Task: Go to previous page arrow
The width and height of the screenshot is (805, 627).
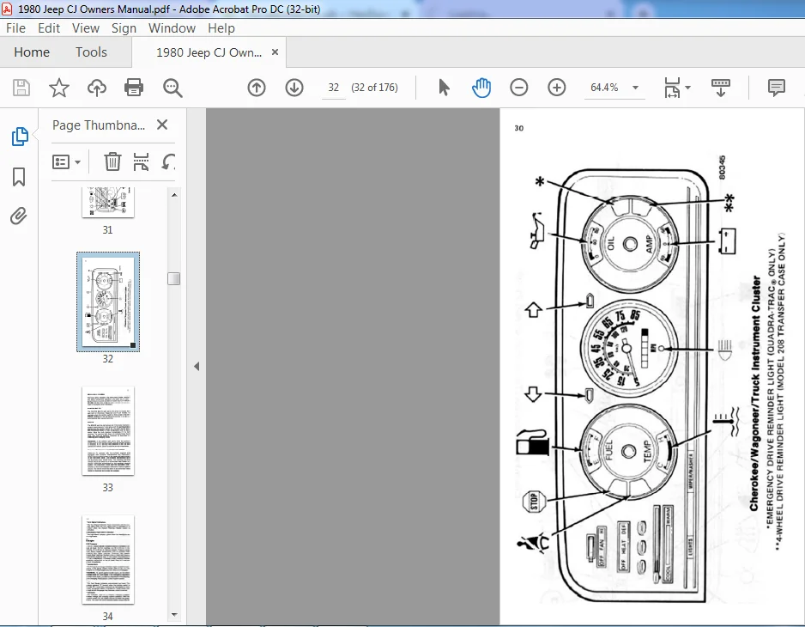Action: tap(257, 88)
